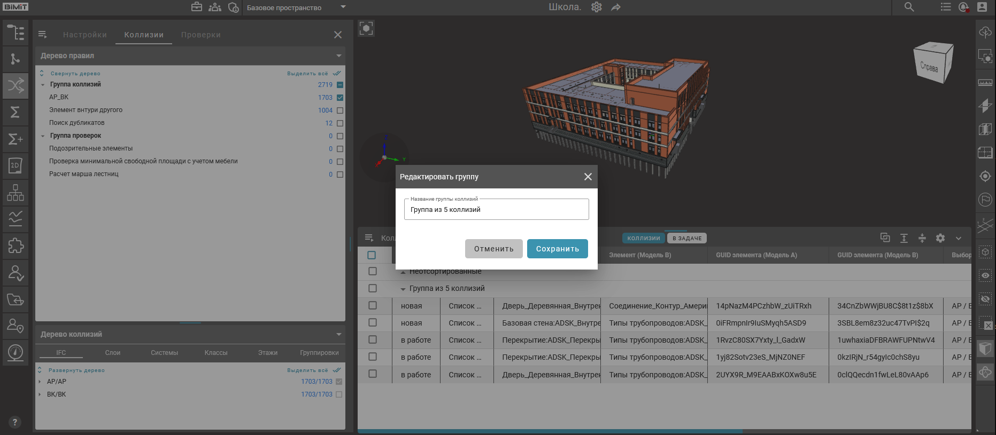The width and height of the screenshot is (996, 435).
Task: Click the sigma summation sidebar icon
Action: tap(16, 112)
